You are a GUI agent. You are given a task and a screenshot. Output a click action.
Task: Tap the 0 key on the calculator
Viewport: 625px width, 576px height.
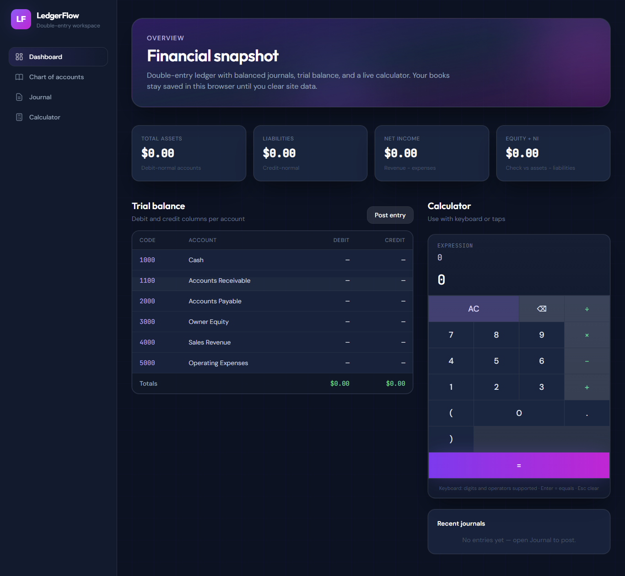point(519,413)
